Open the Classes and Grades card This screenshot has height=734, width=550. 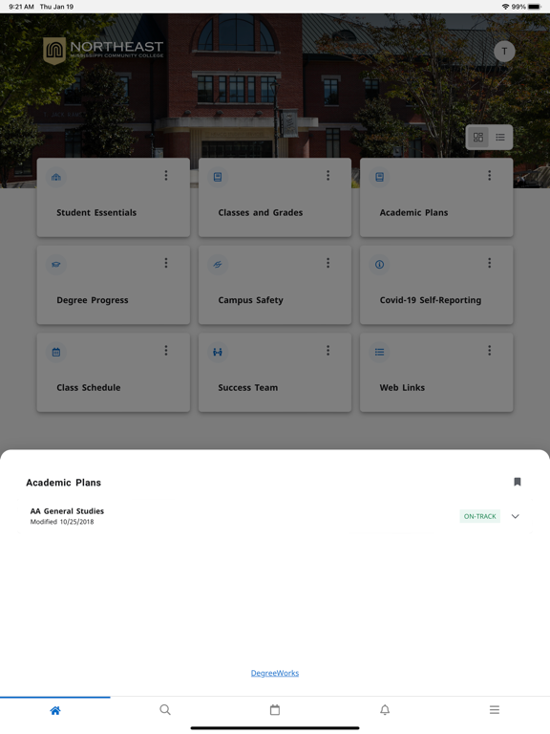pyautogui.click(x=275, y=197)
